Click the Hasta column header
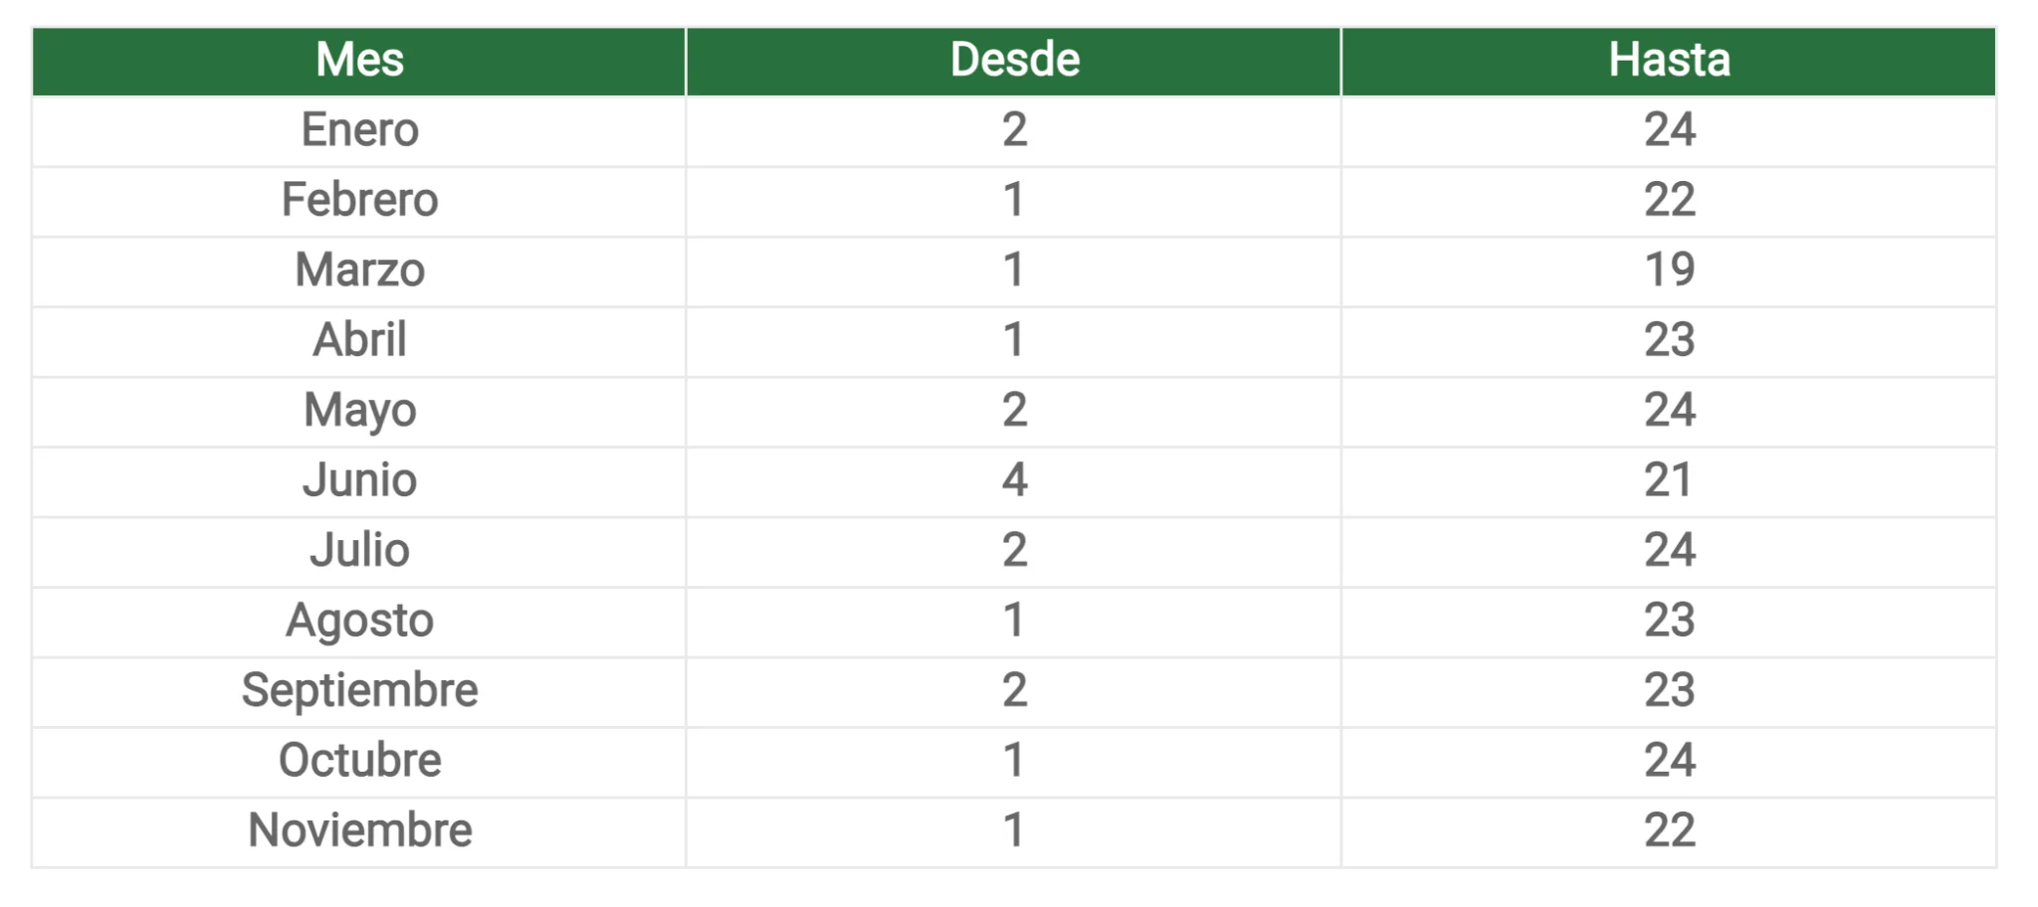2038x907 pixels. [1669, 61]
